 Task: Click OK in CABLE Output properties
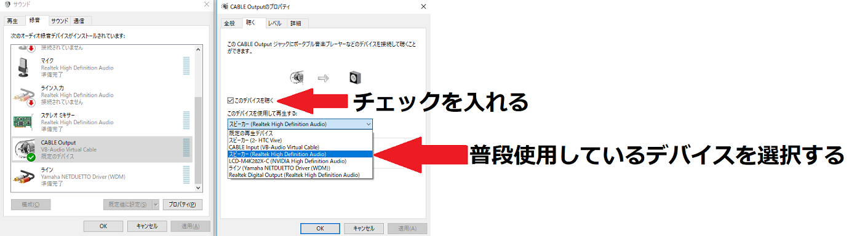320,228
